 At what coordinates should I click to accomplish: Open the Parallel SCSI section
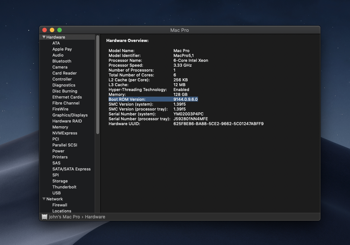[65, 145]
